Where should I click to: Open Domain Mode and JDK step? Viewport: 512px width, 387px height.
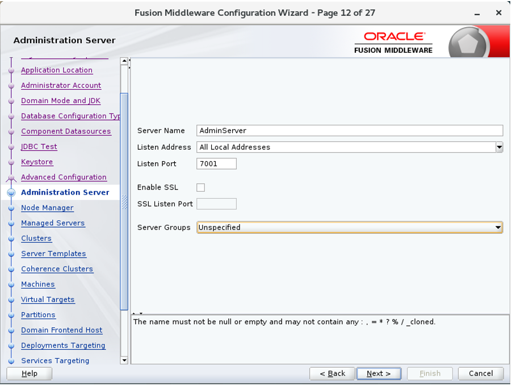coord(60,101)
